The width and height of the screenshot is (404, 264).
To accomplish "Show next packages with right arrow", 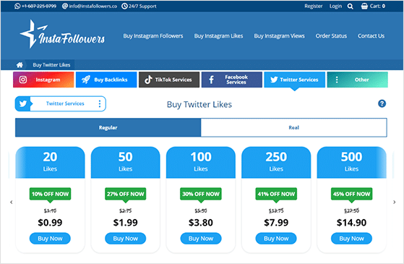I will tap(394, 202).
